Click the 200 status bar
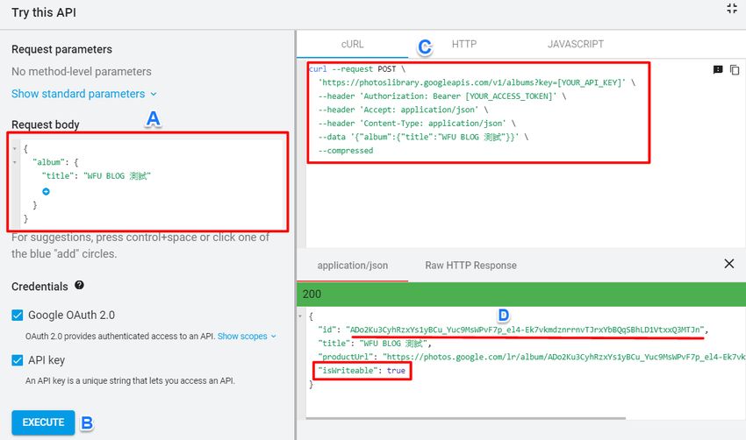Viewport: 746px width, 440px height. [521, 295]
